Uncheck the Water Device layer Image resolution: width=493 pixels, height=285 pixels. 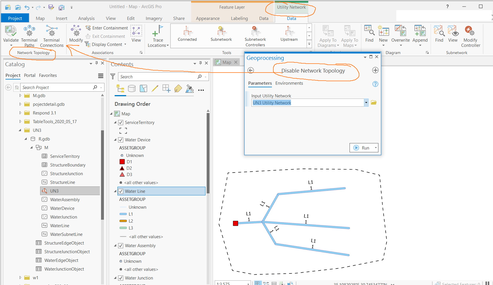click(x=121, y=140)
